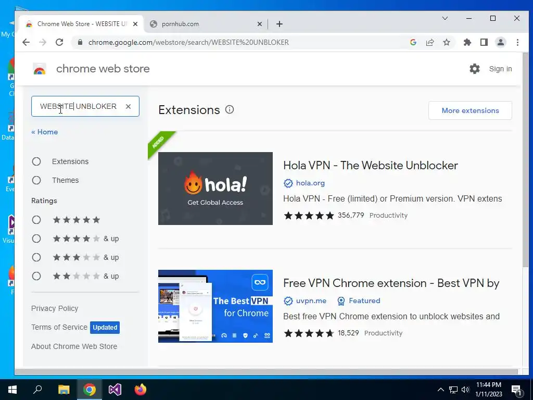The width and height of the screenshot is (533, 400).
Task: Click Sign in link
Action: click(500, 69)
